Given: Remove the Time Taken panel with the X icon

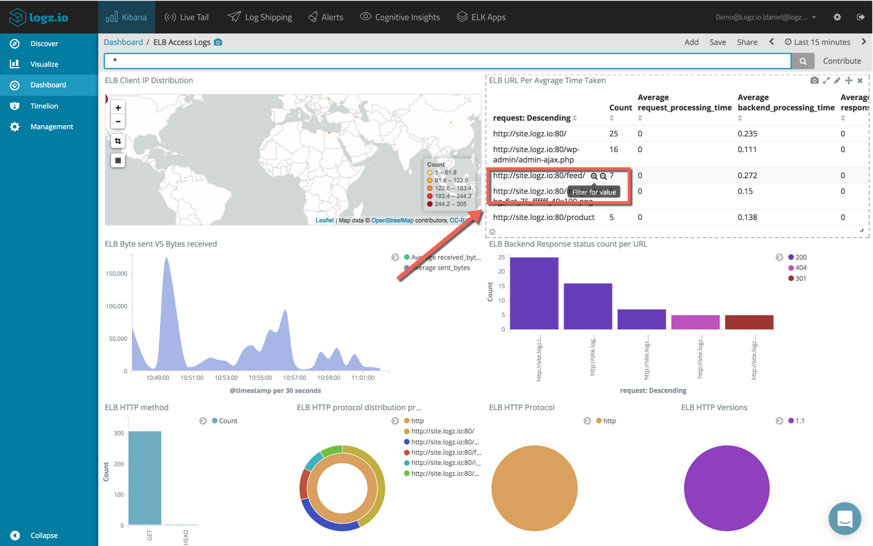Looking at the screenshot, I should coord(860,81).
